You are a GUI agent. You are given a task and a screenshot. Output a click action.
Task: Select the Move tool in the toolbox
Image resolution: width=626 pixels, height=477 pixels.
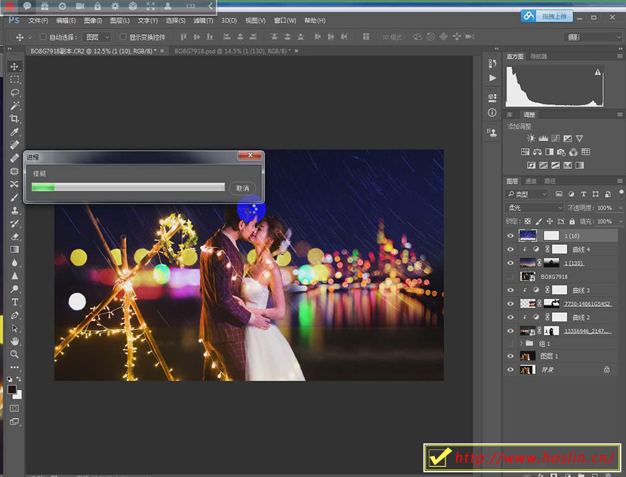tap(14, 66)
